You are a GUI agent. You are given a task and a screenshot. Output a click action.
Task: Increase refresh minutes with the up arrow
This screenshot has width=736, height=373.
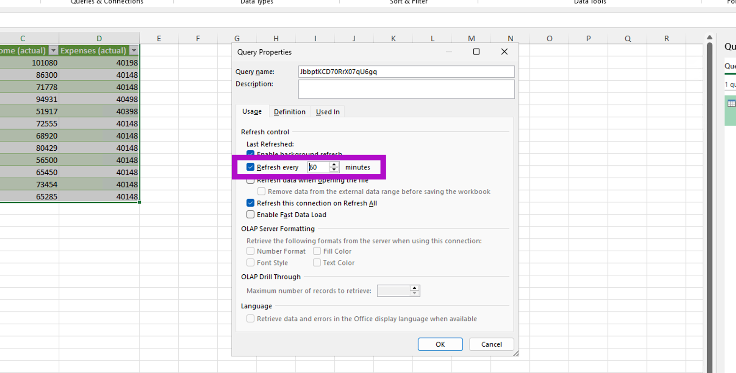click(x=333, y=165)
